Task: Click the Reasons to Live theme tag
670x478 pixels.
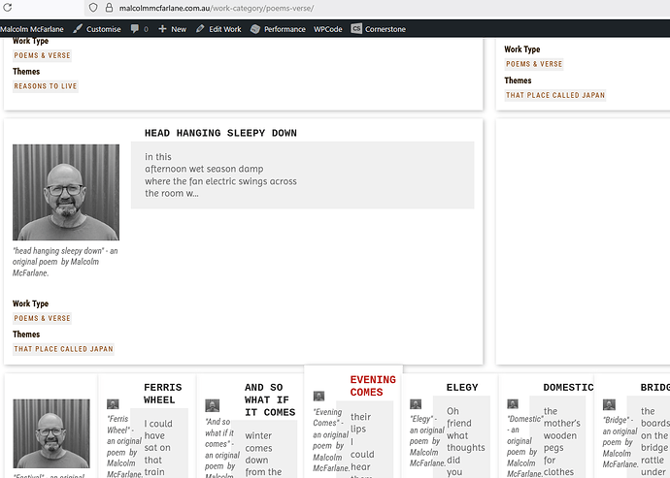Action: [x=46, y=86]
